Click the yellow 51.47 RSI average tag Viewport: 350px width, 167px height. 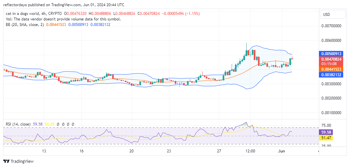coord(326,138)
